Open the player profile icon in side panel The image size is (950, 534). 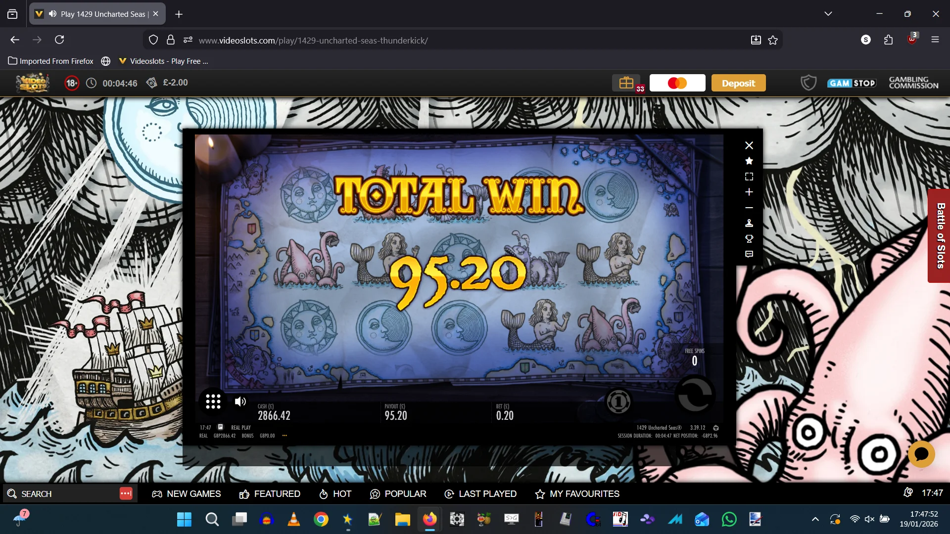(x=749, y=223)
